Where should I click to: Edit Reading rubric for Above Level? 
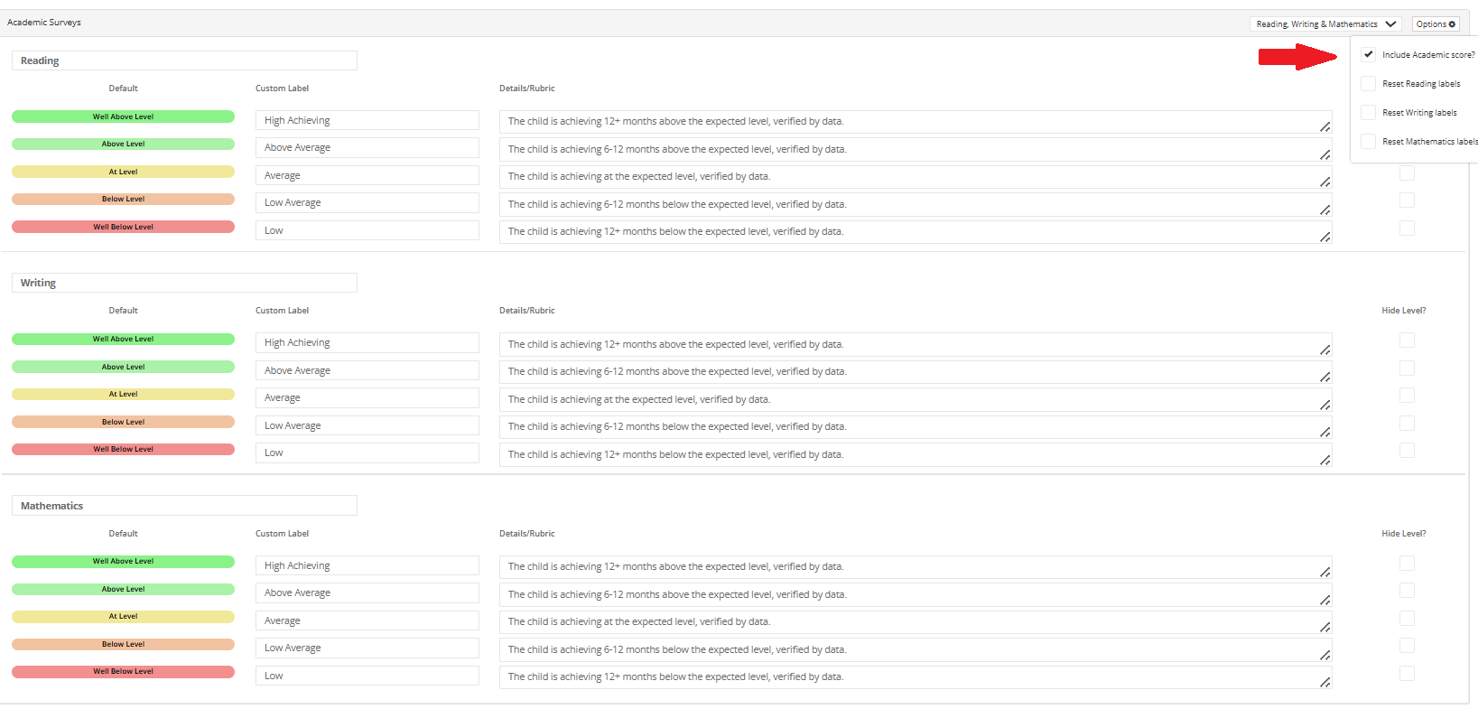point(916,149)
